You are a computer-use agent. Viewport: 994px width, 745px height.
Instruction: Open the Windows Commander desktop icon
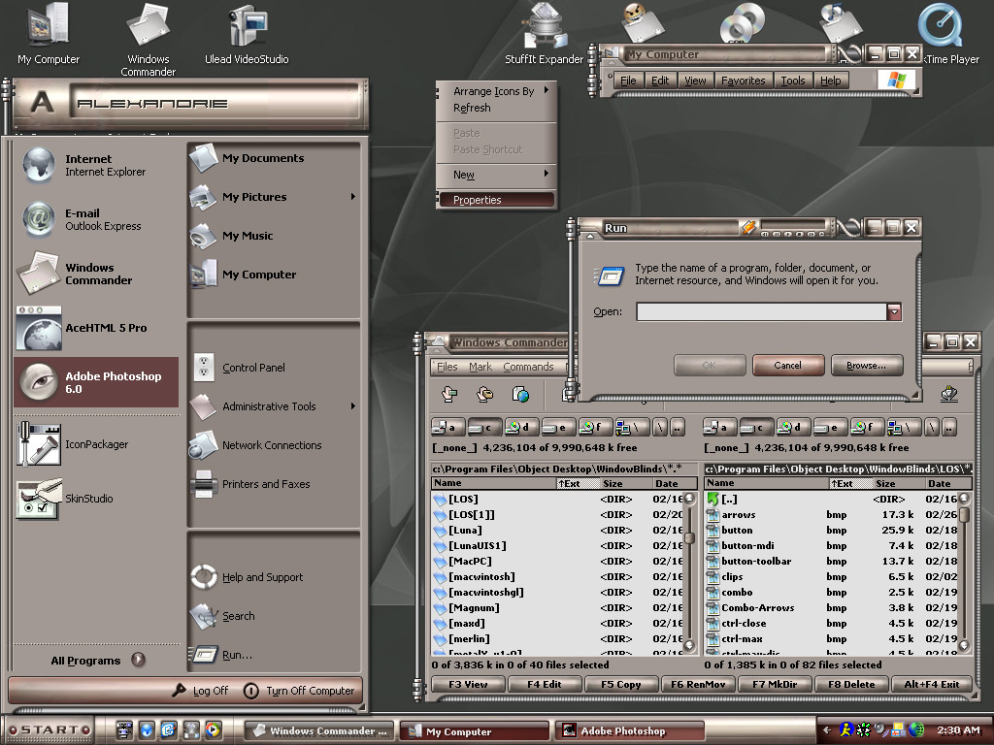point(148,39)
